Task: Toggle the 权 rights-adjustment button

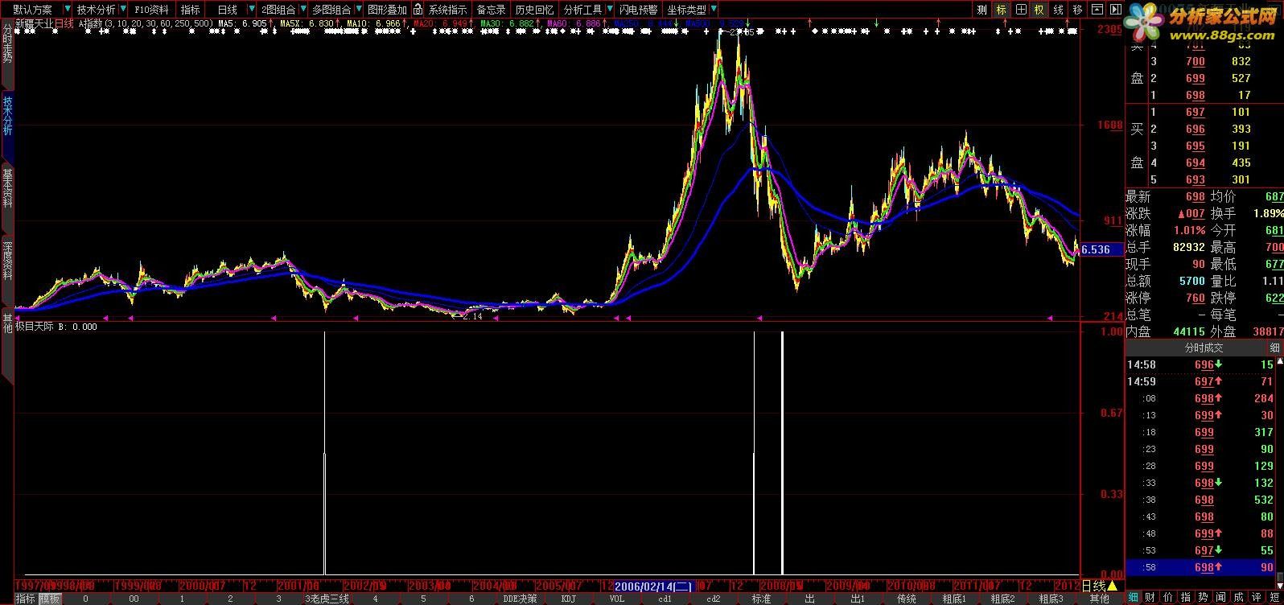Action: click(1039, 10)
